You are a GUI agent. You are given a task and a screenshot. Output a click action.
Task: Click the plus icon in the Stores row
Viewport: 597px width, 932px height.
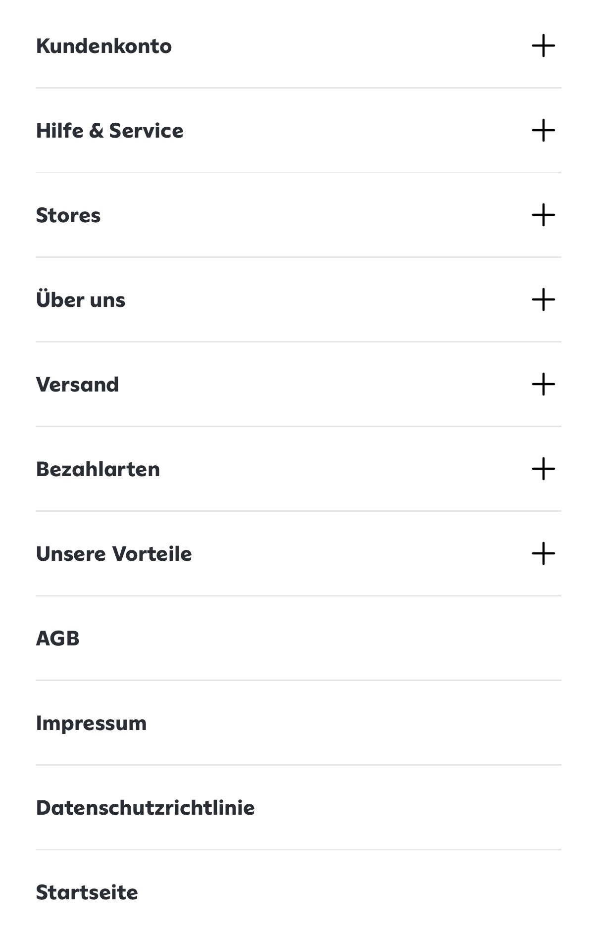point(543,215)
